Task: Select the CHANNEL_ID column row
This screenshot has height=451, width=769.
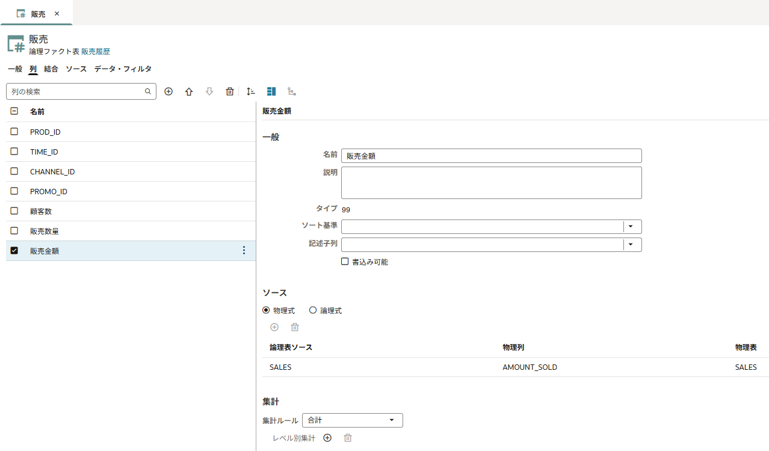Action: click(131, 171)
